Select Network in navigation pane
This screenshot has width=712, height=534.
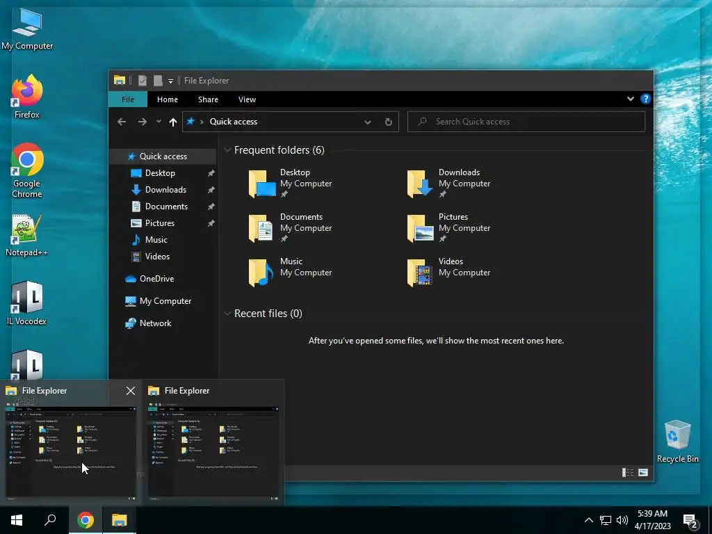(x=163, y=323)
